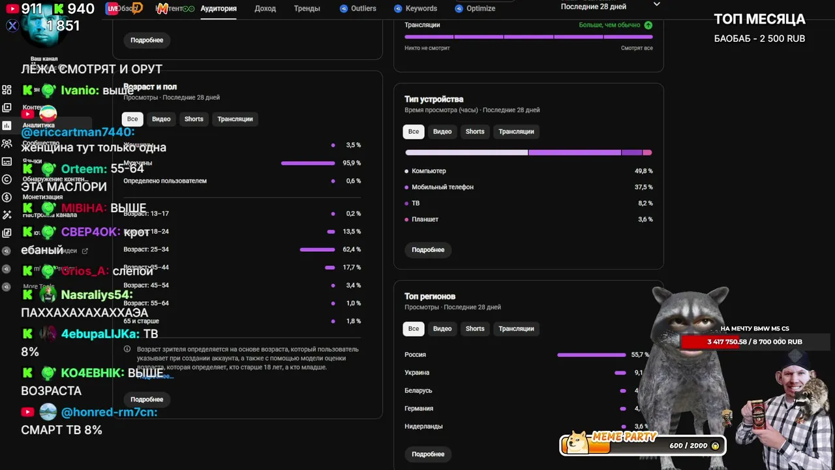This screenshot has height=470, width=835.
Task: Click the 'Россия' region label
Action: point(415,354)
